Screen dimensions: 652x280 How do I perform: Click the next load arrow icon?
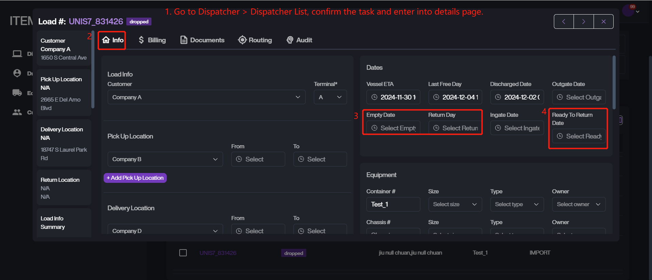point(583,22)
